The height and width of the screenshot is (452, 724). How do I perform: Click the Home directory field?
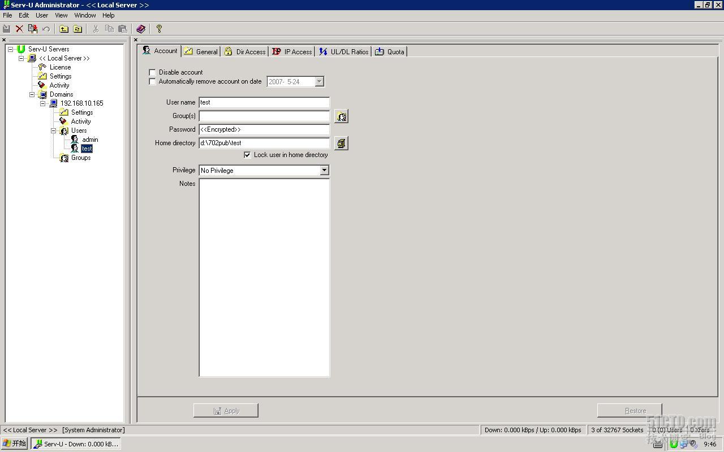[264, 143]
